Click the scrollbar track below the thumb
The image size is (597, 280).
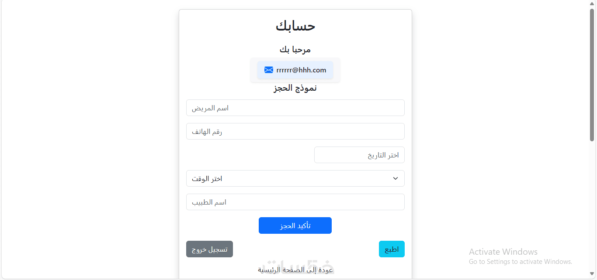point(592,209)
